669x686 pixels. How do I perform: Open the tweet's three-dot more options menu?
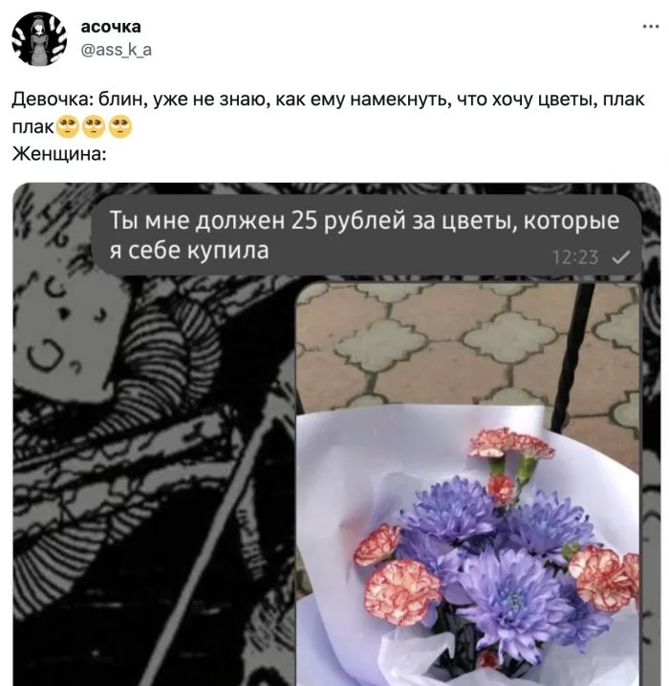(x=651, y=27)
